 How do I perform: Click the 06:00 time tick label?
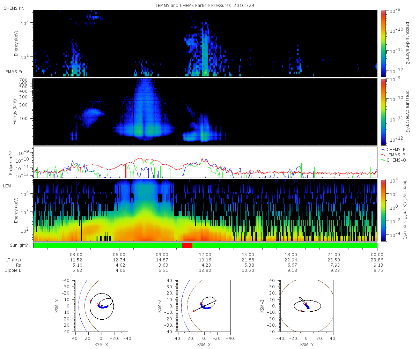[x=119, y=255]
